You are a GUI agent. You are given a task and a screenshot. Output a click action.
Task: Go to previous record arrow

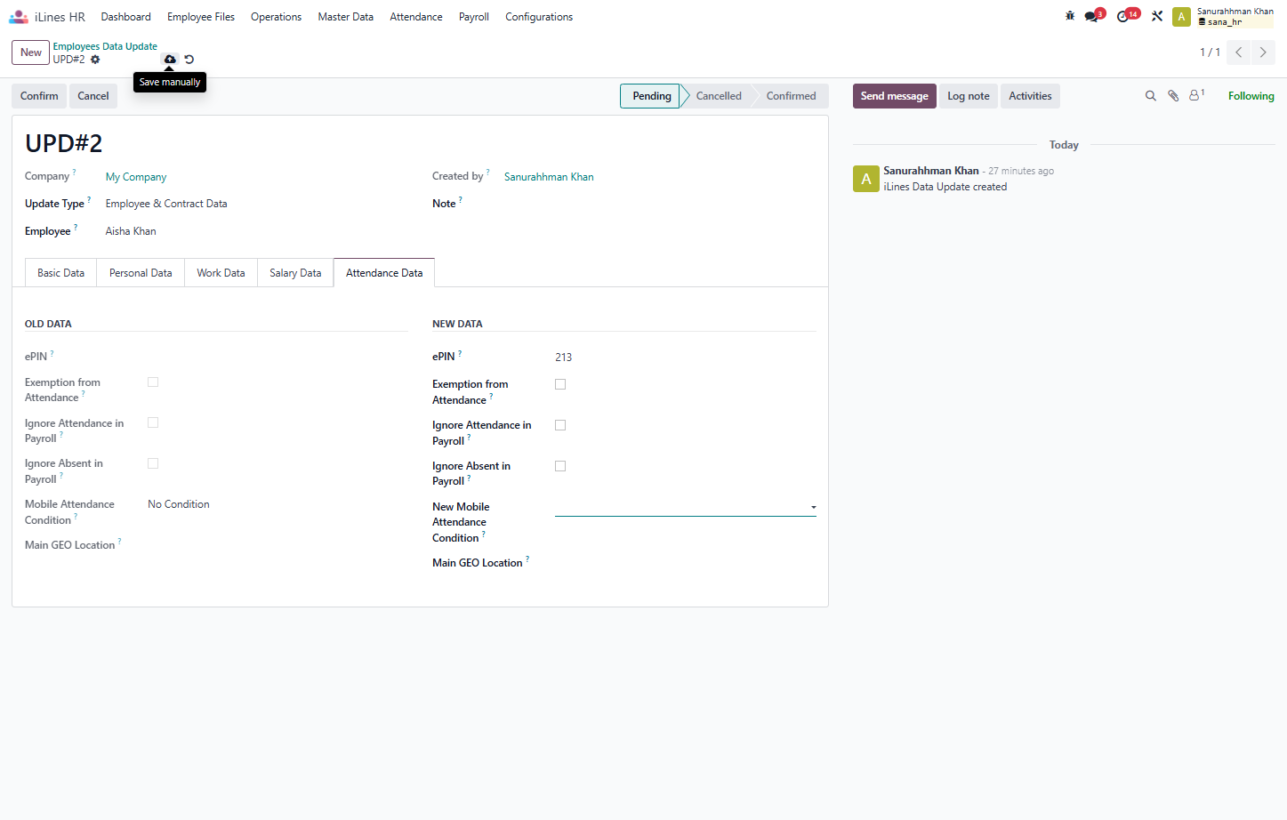pyautogui.click(x=1238, y=52)
